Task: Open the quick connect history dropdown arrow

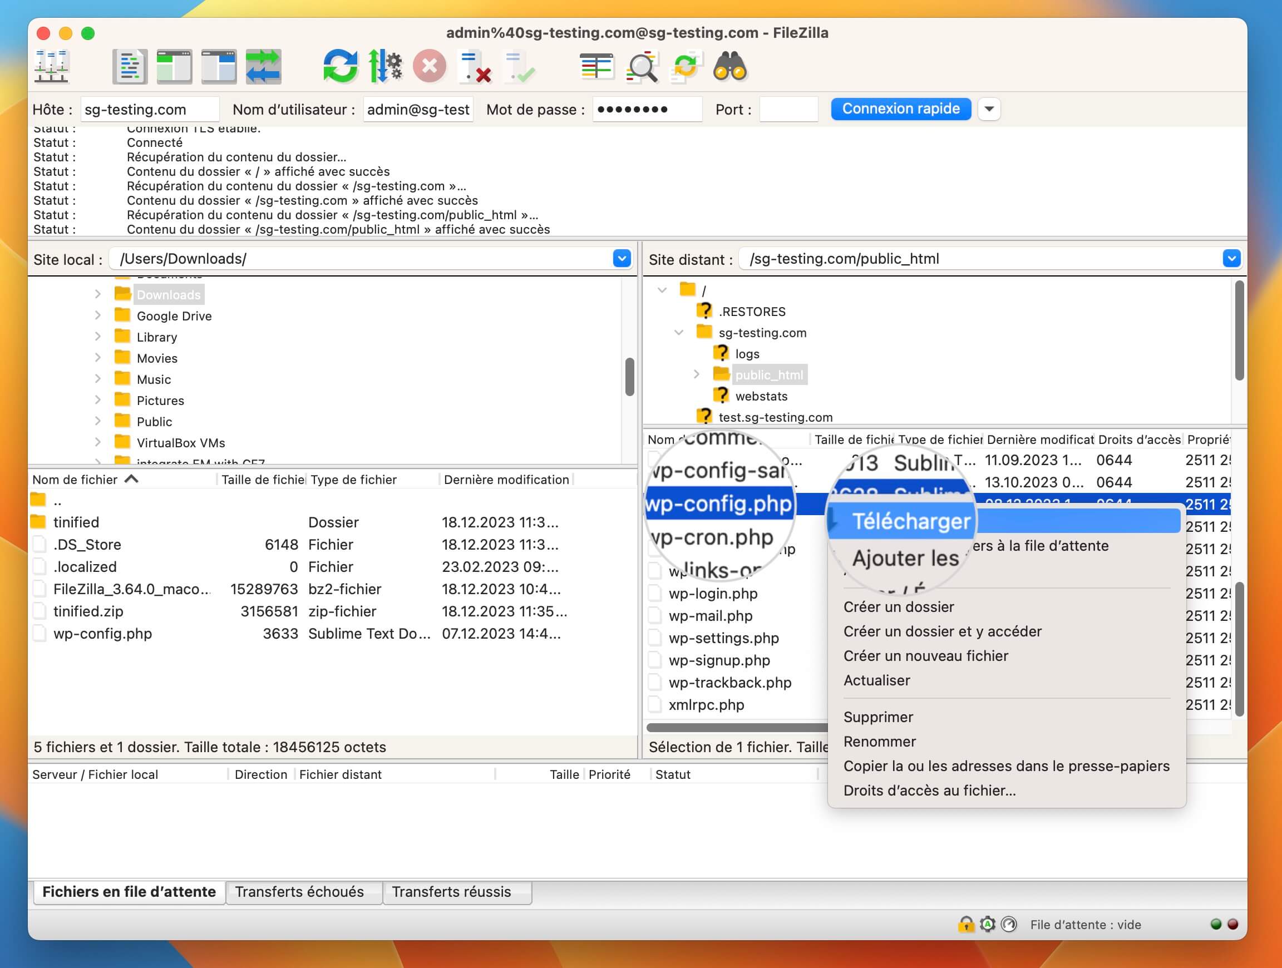Action: coord(989,109)
